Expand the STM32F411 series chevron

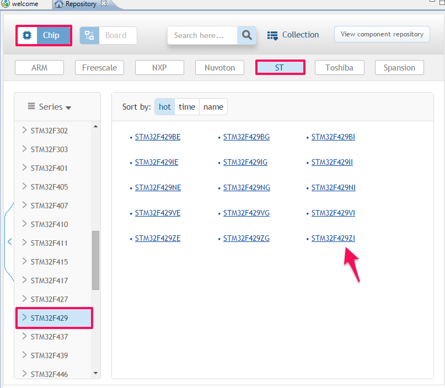[x=24, y=242]
